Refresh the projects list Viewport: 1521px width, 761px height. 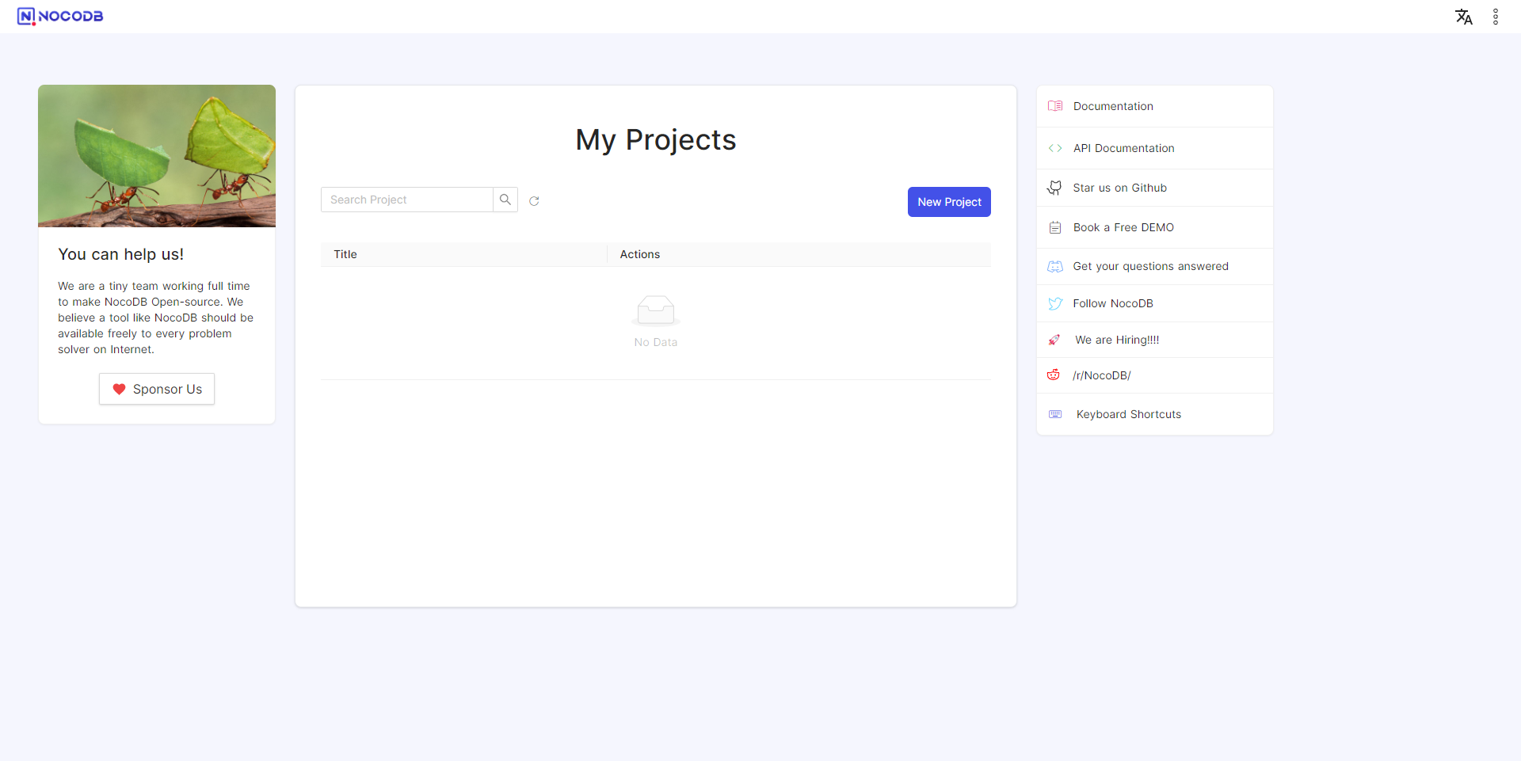click(534, 201)
